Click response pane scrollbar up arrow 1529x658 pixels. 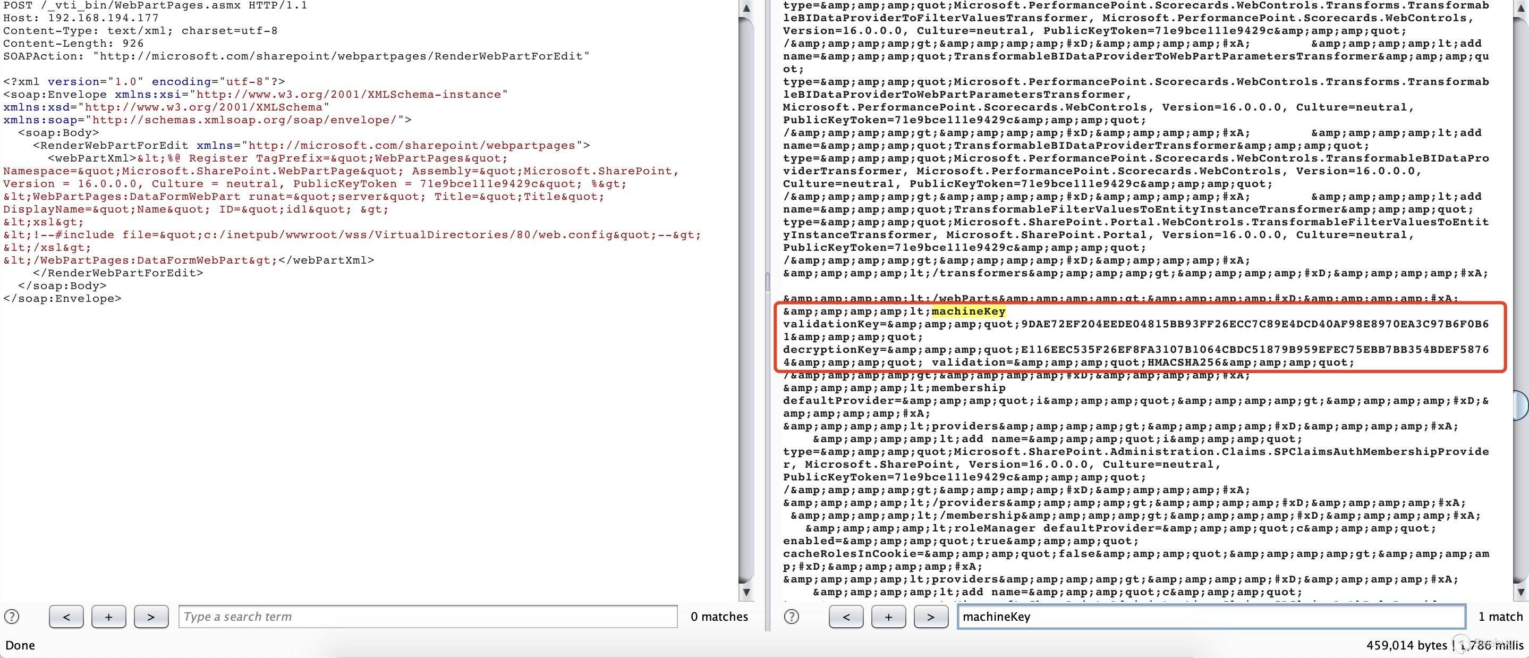pyautogui.click(x=1520, y=9)
